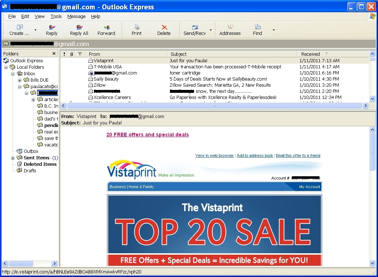The height and width of the screenshot is (277, 378).
Task: Open the Create Mail dropdown arrow
Action: point(35,30)
